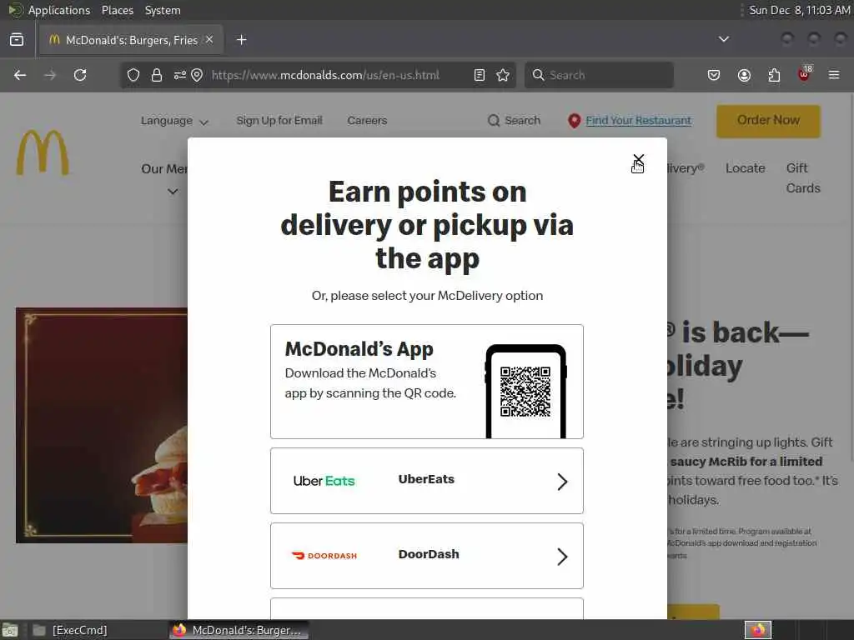Click the McDonald's golden arches logo
Screen dimensions: 854x640
tap(43, 153)
